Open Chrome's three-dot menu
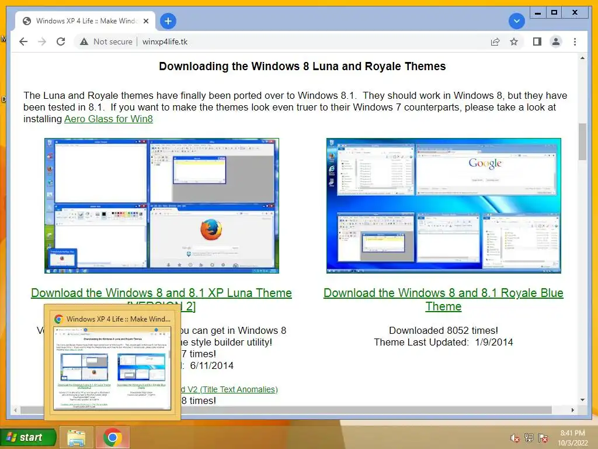This screenshot has width=598, height=449. [575, 42]
